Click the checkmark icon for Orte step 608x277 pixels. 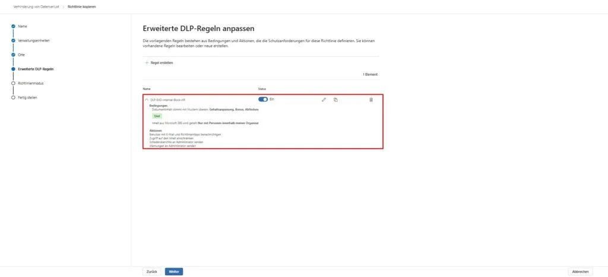point(13,55)
